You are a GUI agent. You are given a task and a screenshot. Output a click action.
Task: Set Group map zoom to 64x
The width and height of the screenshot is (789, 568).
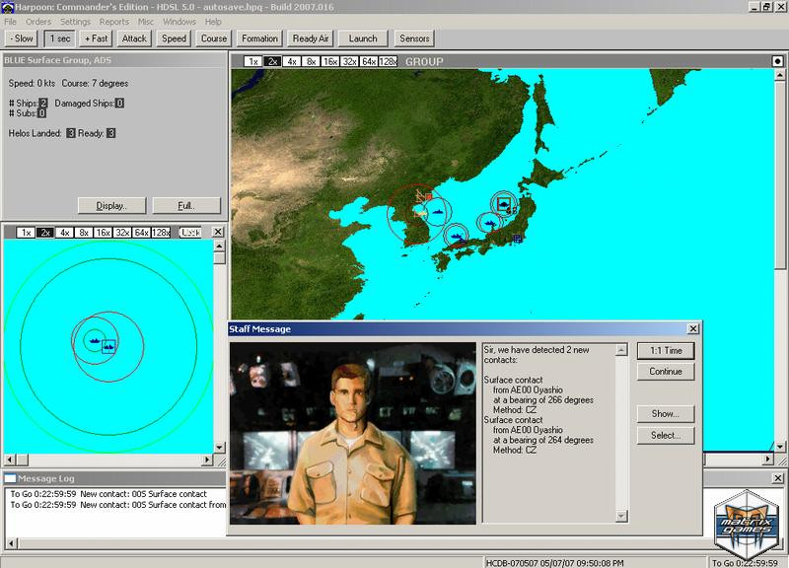pos(368,61)
